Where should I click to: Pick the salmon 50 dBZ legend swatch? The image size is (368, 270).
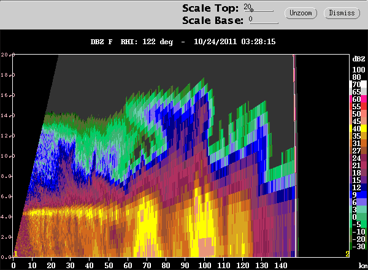point(358,114)
